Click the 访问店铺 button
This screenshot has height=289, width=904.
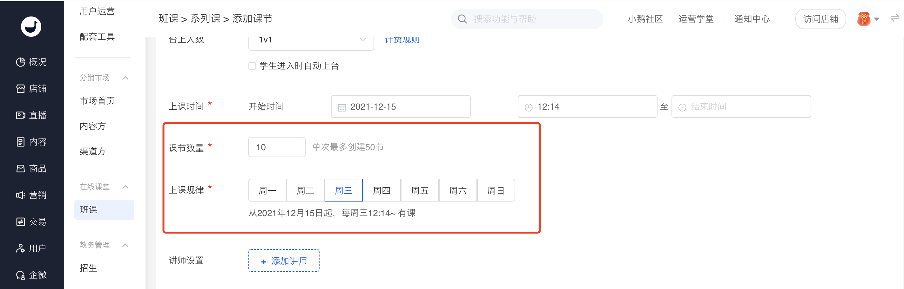pos(820,19)
